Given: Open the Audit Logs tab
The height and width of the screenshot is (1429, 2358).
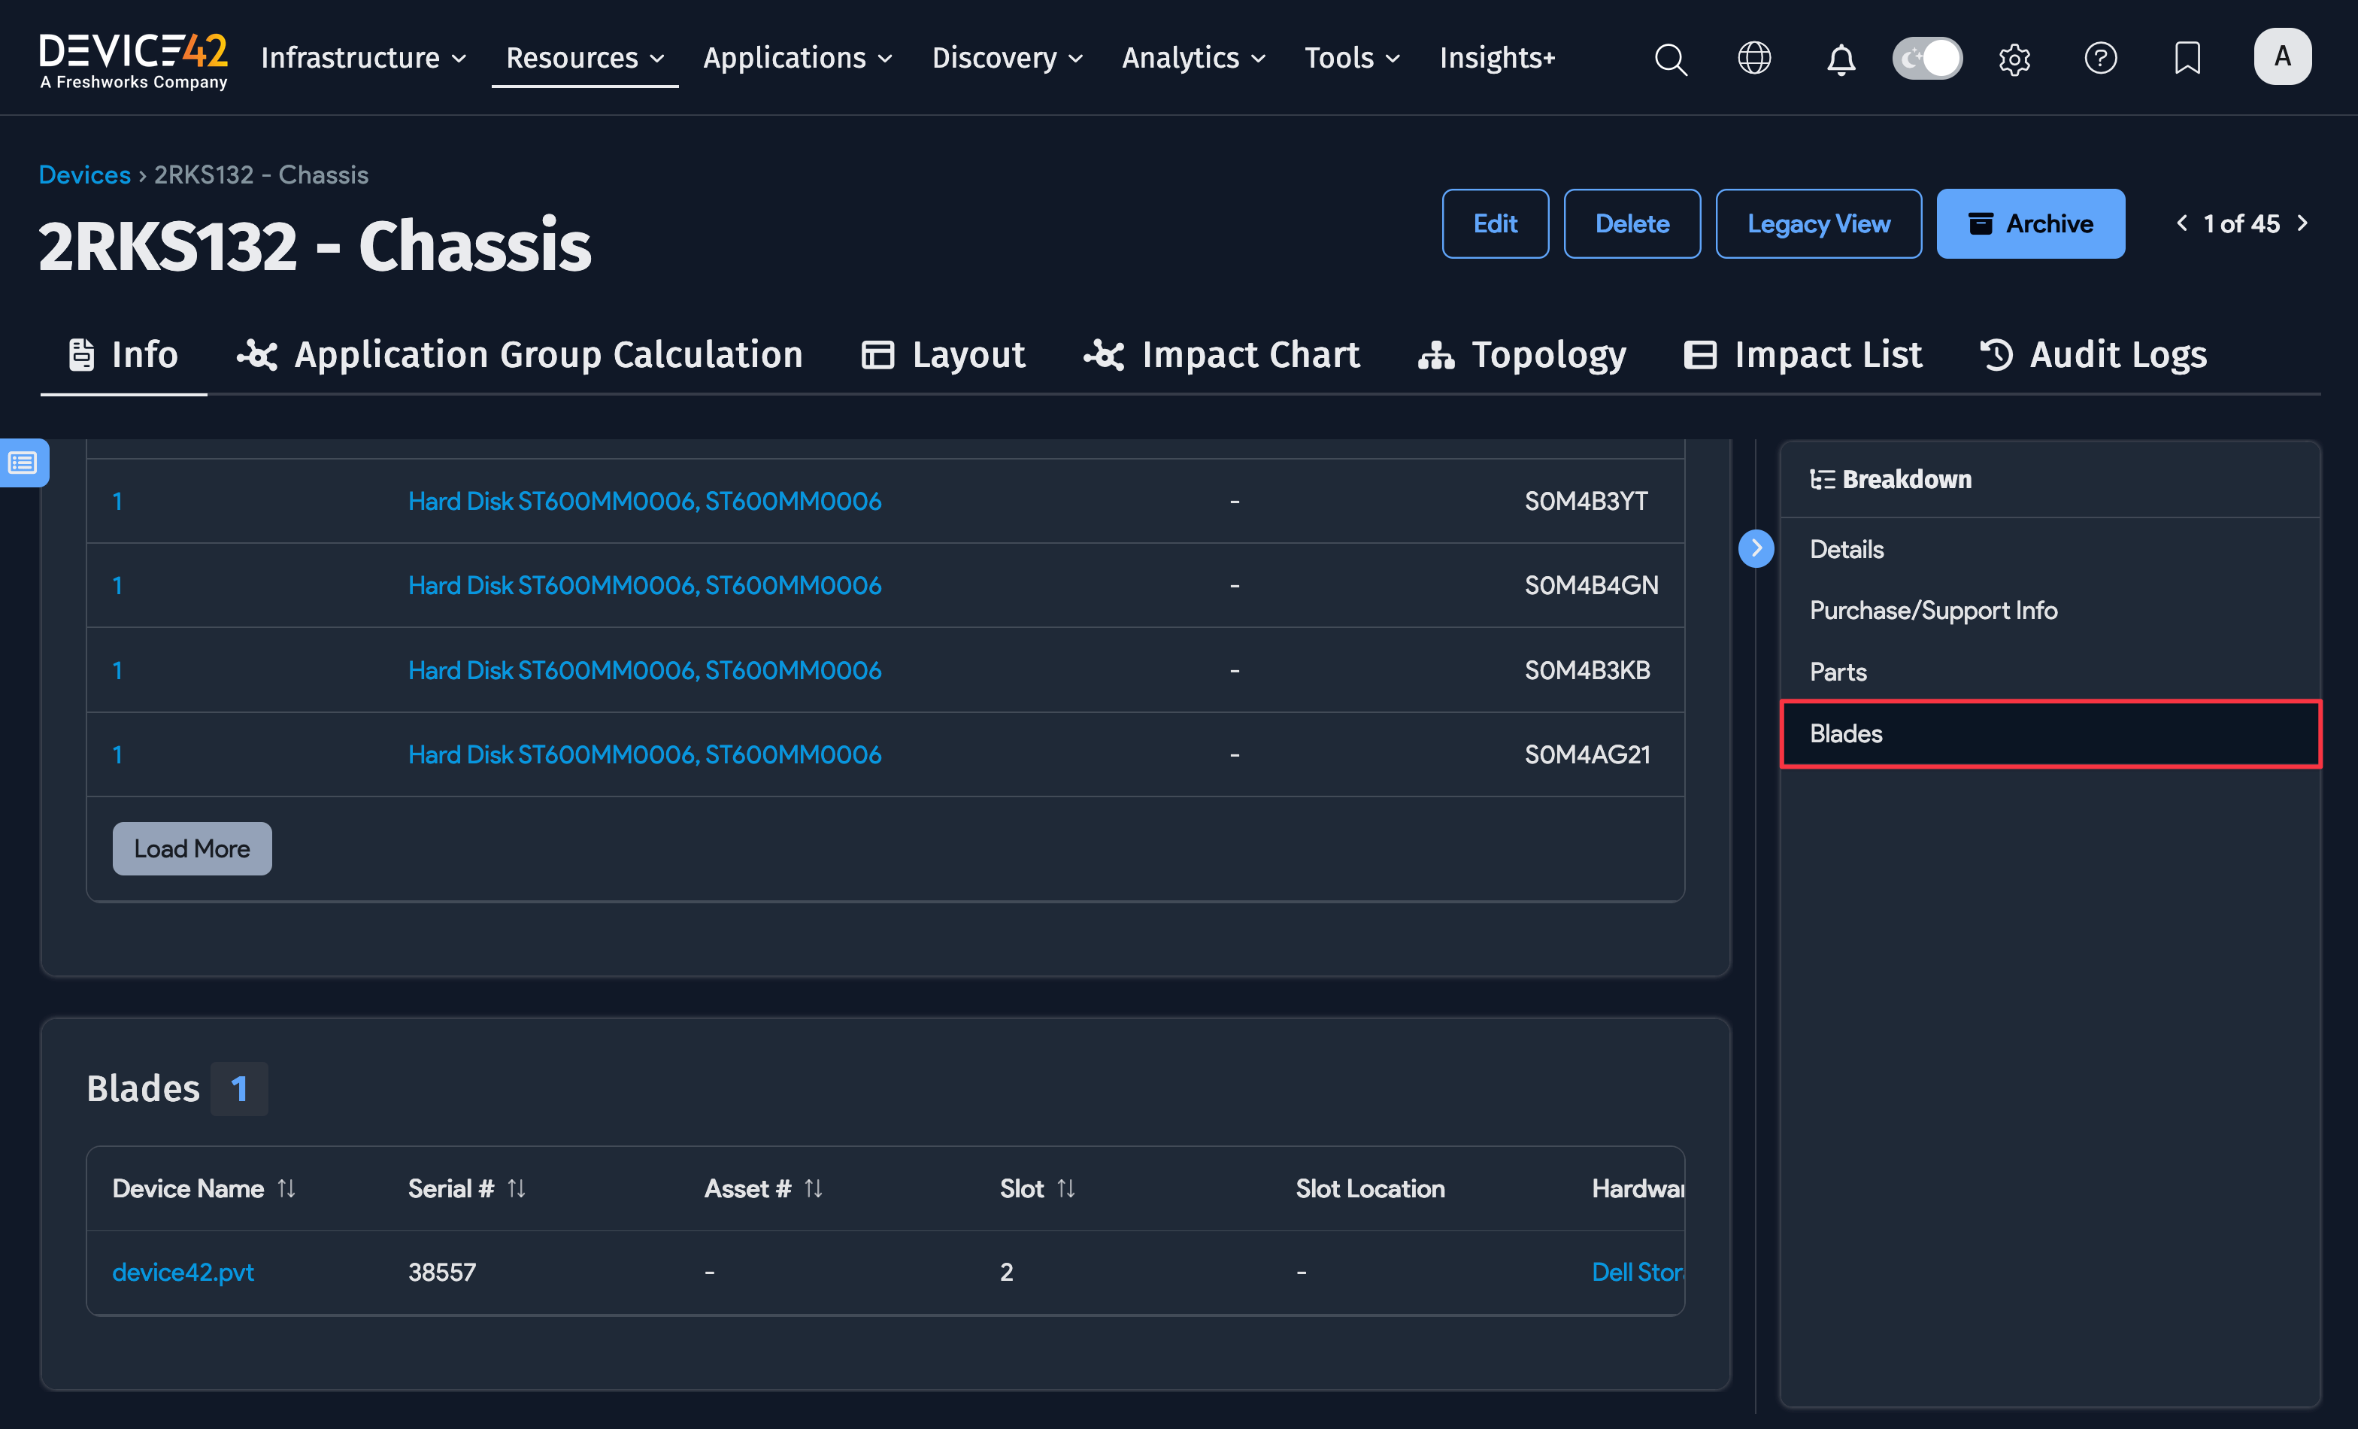Looking at the screenshot, I should [2093, 355].
